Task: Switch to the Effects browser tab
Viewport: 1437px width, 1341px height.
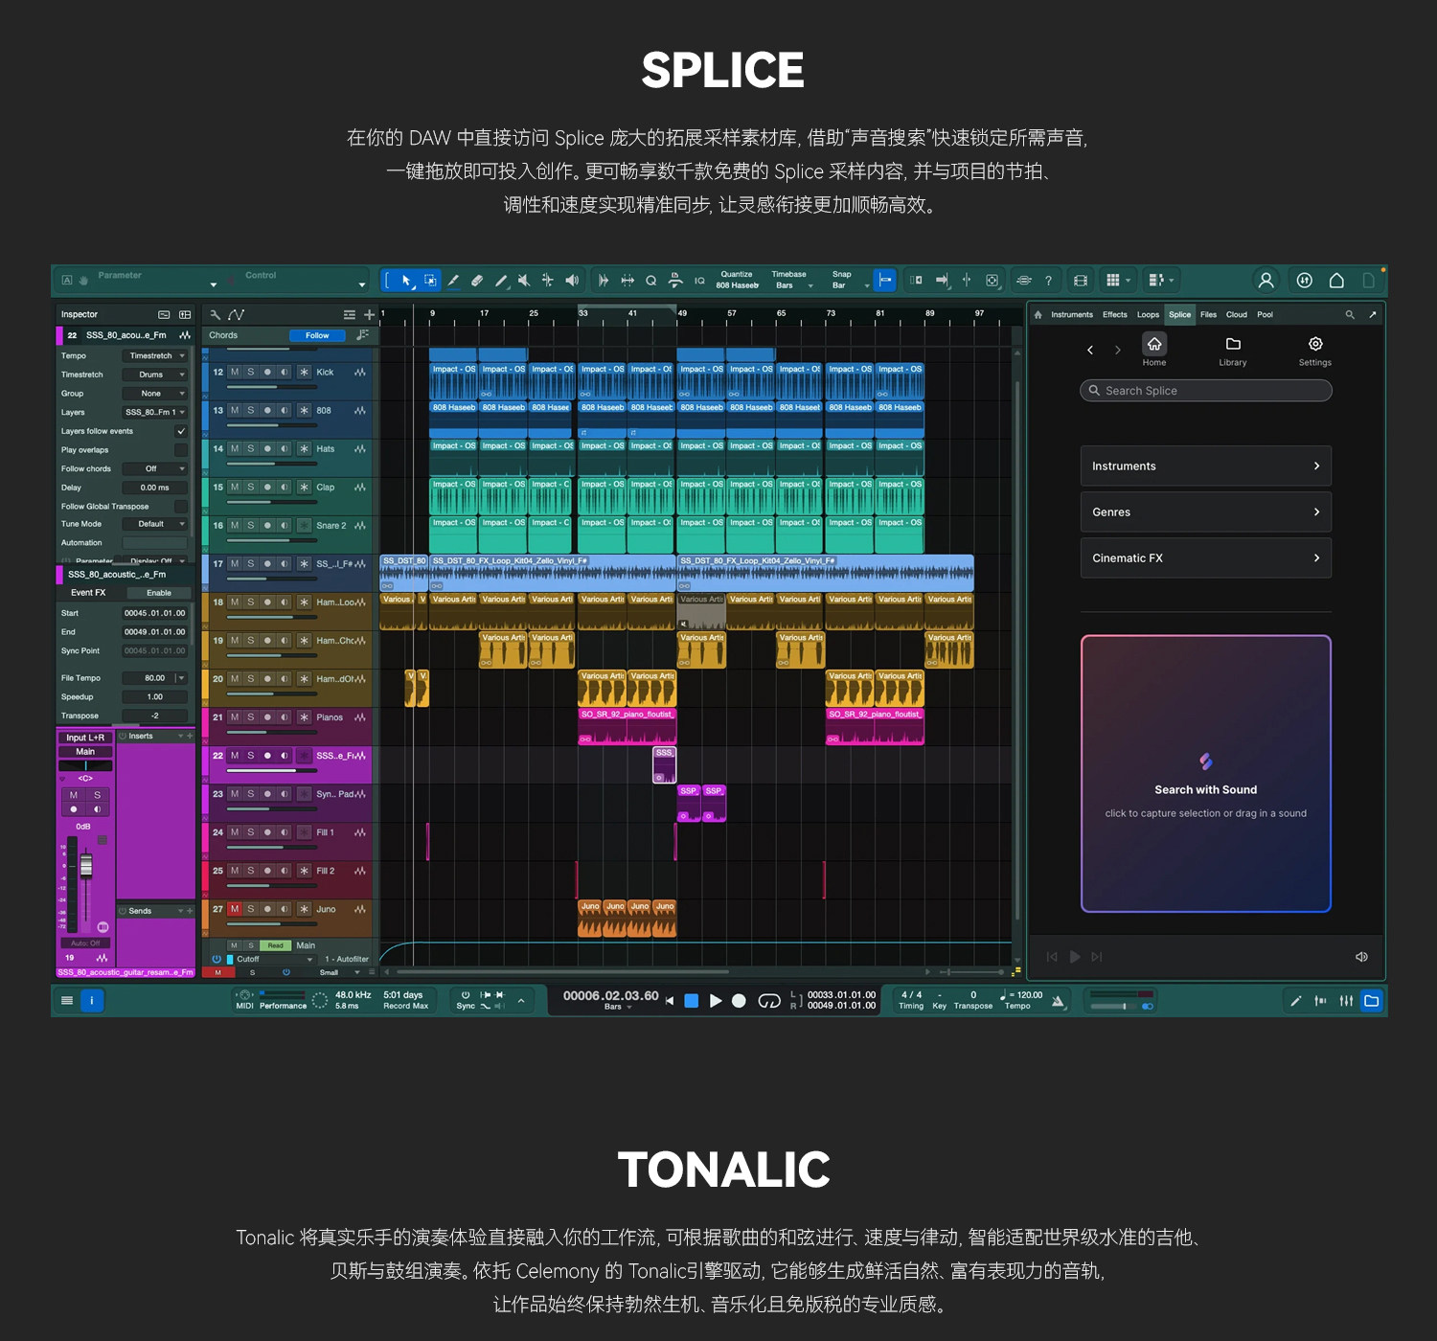Action: click(x=1115, y=314)
